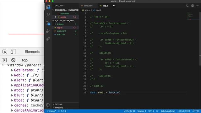Open Source Control view in activity bar
This screenshot has width=201, height=113.
pyautogui.click(x=48, y=23)
